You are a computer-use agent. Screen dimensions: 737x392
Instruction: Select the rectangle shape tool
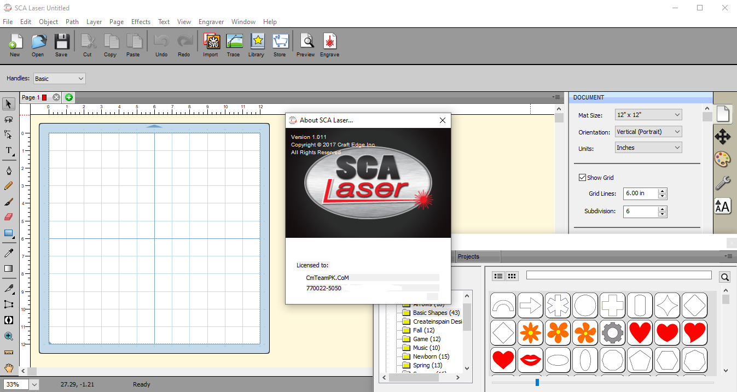click(x=9, y=233)
